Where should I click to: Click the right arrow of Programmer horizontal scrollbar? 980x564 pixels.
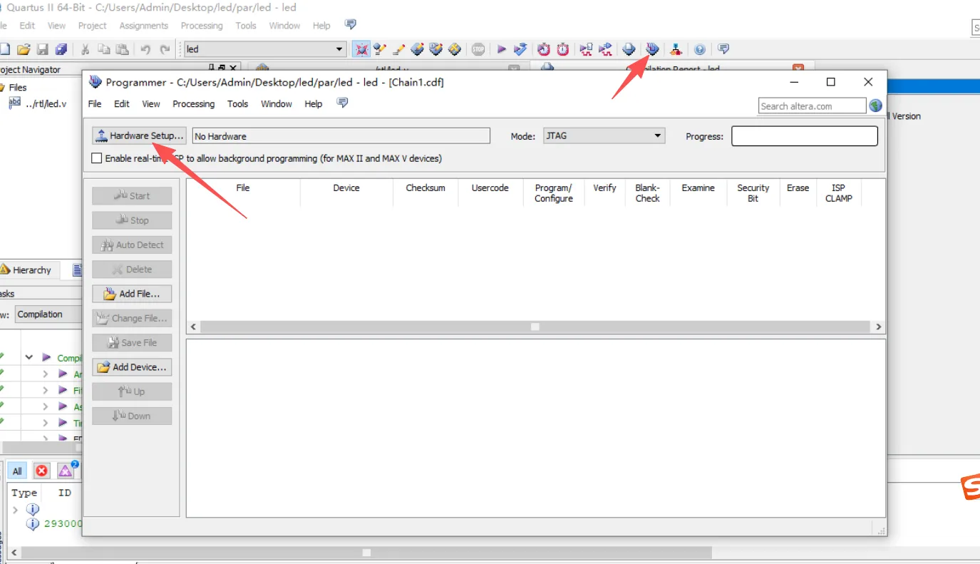(879, 327)
